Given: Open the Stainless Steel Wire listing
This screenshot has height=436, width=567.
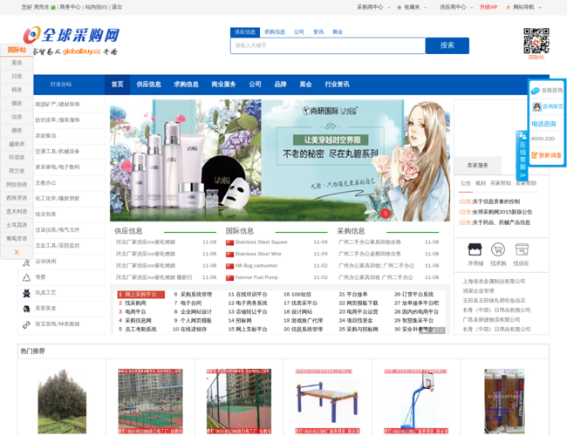Looking at the screenshot, I should [258, 254].
